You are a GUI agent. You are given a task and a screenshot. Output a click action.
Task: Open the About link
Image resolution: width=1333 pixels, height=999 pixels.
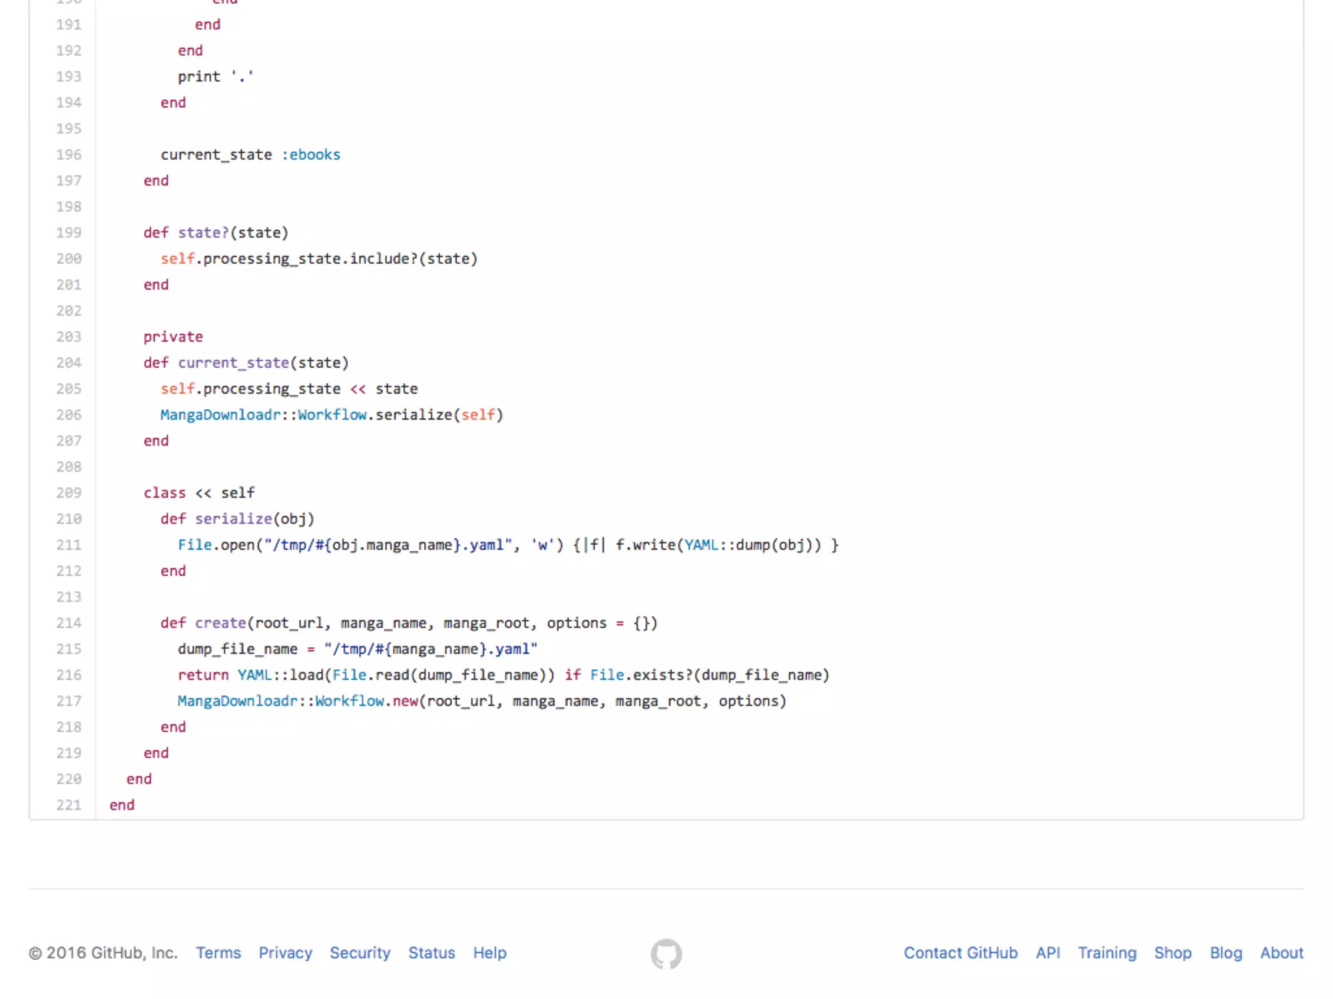click(1281, 953)
